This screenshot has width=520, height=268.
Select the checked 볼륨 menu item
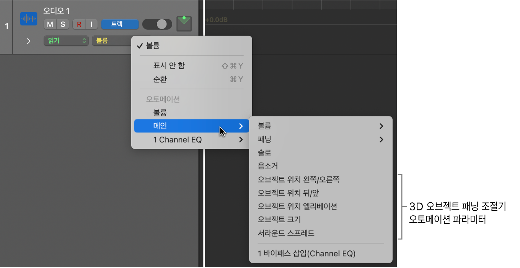click(x=192, y=46)
